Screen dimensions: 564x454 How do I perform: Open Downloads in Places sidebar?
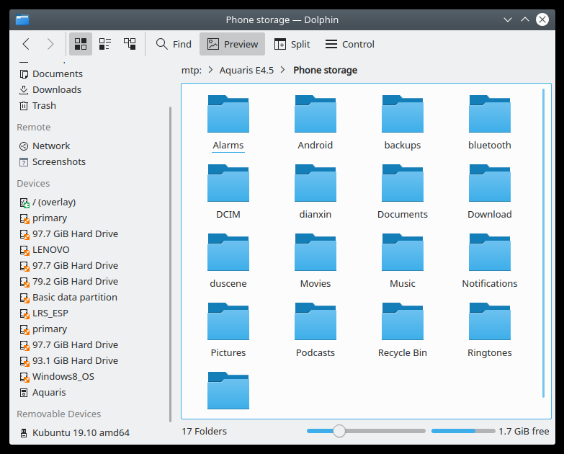pyautogui.click(x=56, y=90)
